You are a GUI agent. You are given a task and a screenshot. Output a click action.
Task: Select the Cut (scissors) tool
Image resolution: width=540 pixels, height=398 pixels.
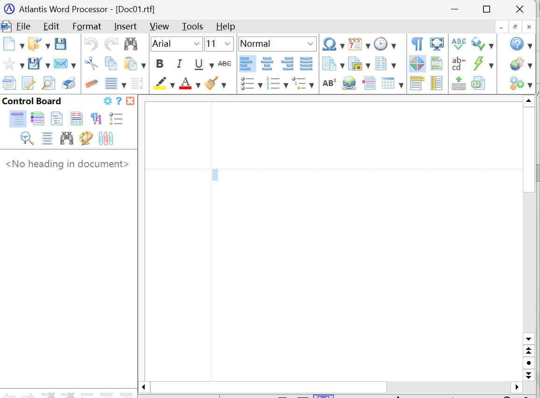(x=91, y=64)
